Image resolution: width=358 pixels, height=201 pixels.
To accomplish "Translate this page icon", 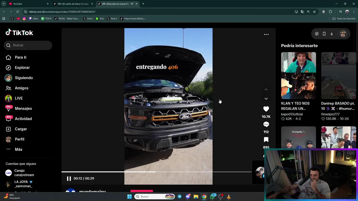I will 302,12.
